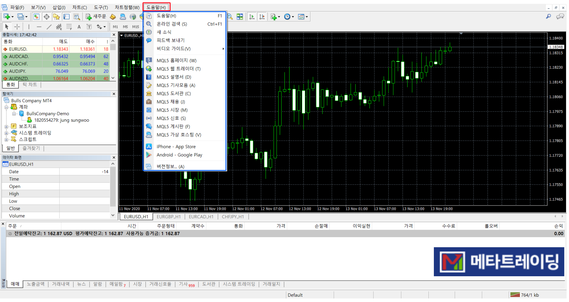This screenshot has height=302, width=569.
Task: Select the crosshair cursor tool
Action: coord(17,27)
